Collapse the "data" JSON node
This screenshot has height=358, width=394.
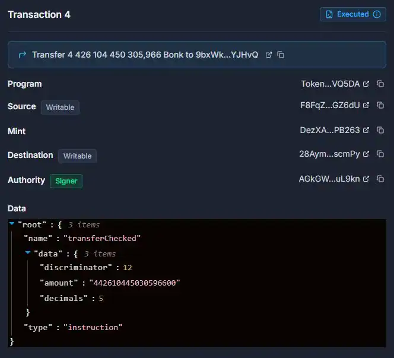coord(28,252)
